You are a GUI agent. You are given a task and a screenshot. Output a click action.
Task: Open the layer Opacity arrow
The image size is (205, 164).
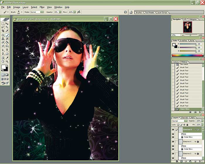[x=202, y=121]
